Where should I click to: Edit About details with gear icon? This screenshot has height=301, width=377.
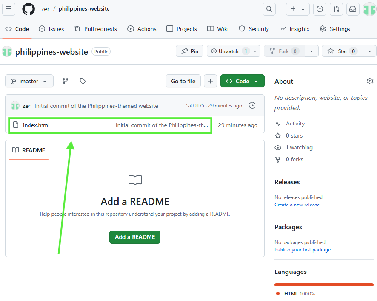[x=370, y=81]
